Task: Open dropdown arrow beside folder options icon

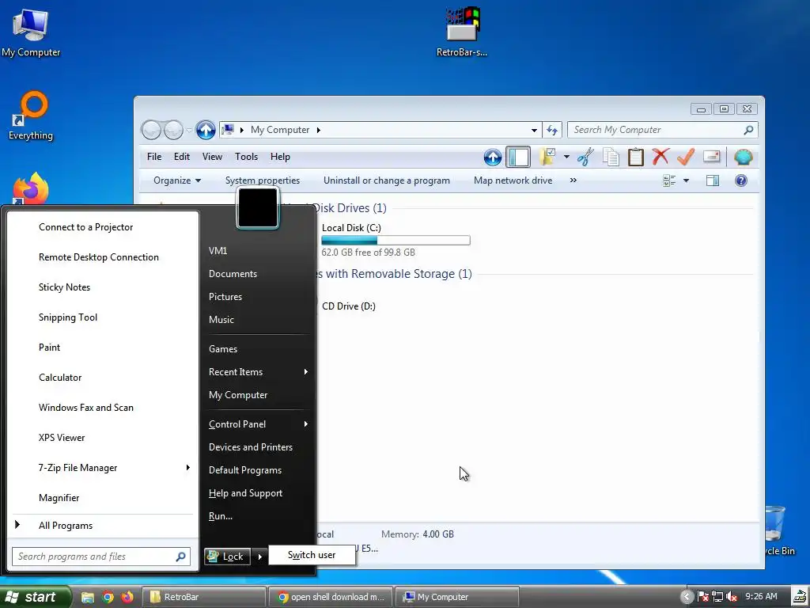Action: tap(566, 157)
